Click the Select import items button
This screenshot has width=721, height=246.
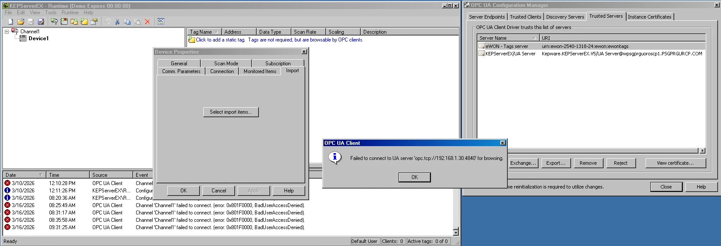[231, 112]
